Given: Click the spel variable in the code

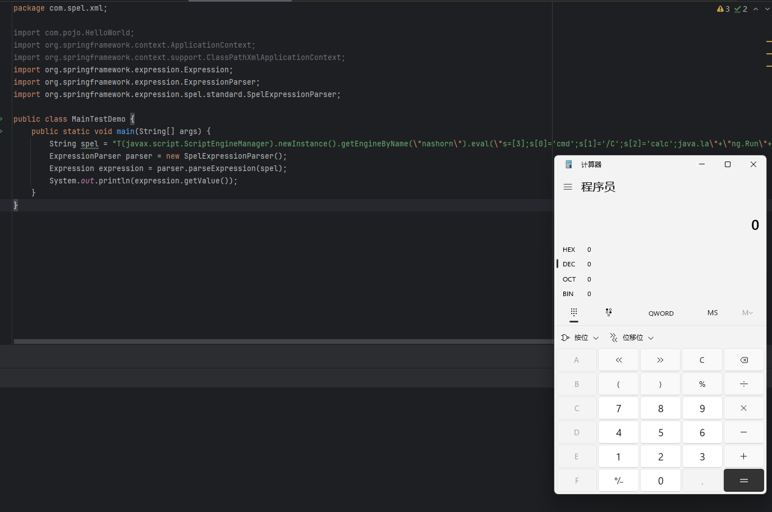Looking at the screenshot, I should tap(89, 144).
